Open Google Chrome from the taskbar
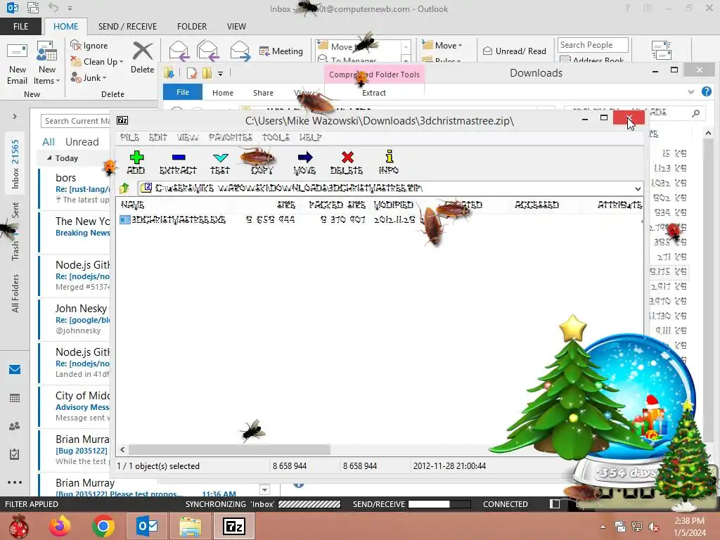This screenshot has width=720, height=540. 103,526
